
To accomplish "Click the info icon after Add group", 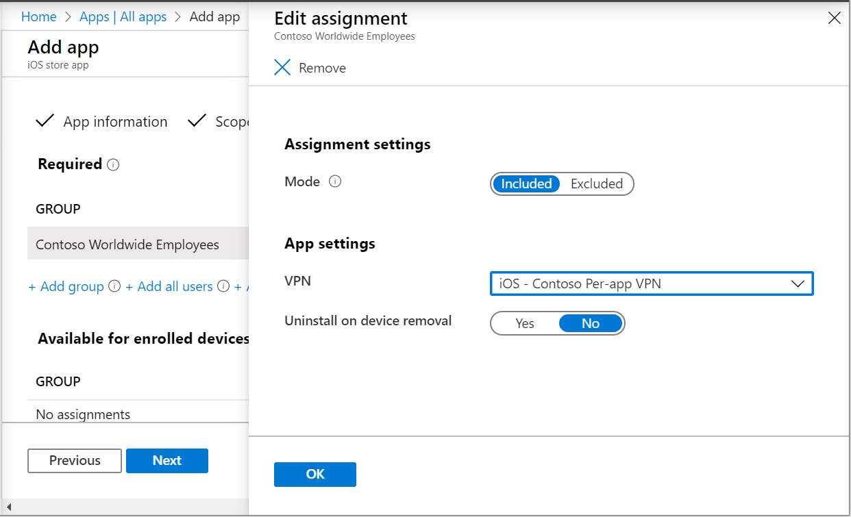I will click(x=114, y=286).
